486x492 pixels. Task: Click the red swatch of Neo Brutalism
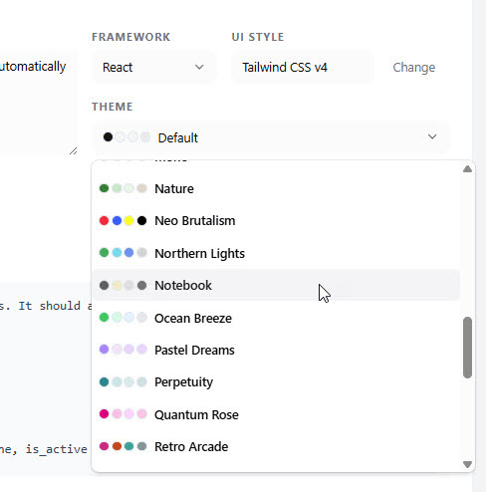104,221
